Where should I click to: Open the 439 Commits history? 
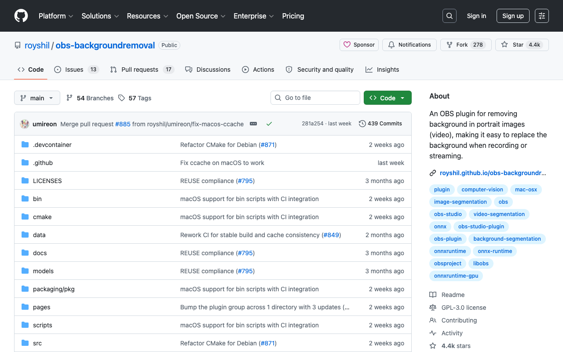tap(380, 124)
